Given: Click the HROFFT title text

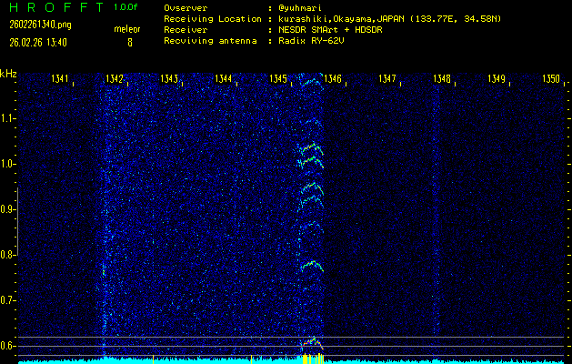Looking at the screenshot, I should [x=57, y=7].
